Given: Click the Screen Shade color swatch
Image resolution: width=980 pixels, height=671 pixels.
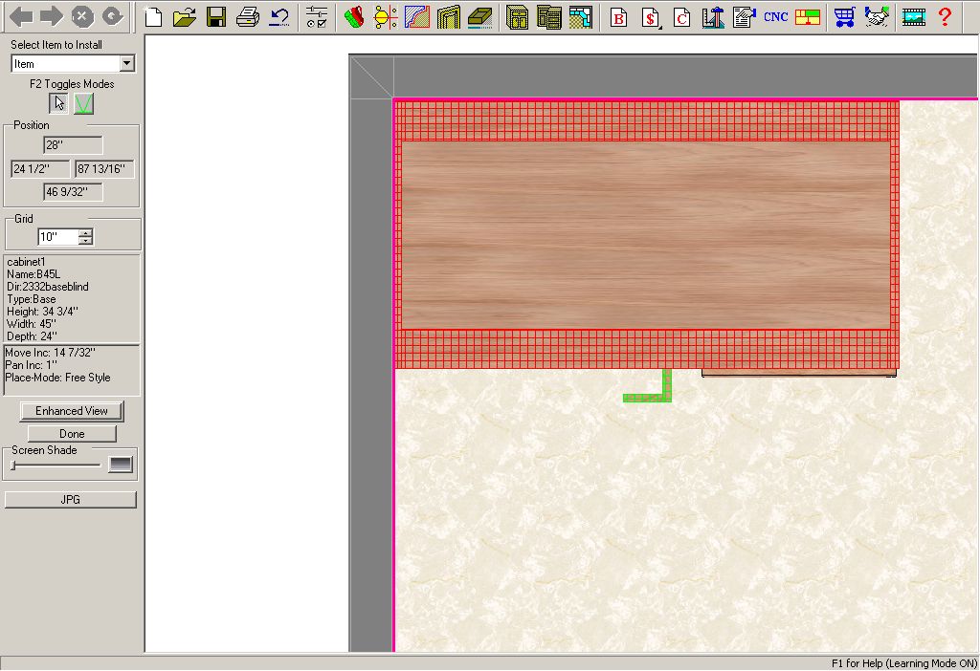Looking at the screenshot, I should pos(121,465).
